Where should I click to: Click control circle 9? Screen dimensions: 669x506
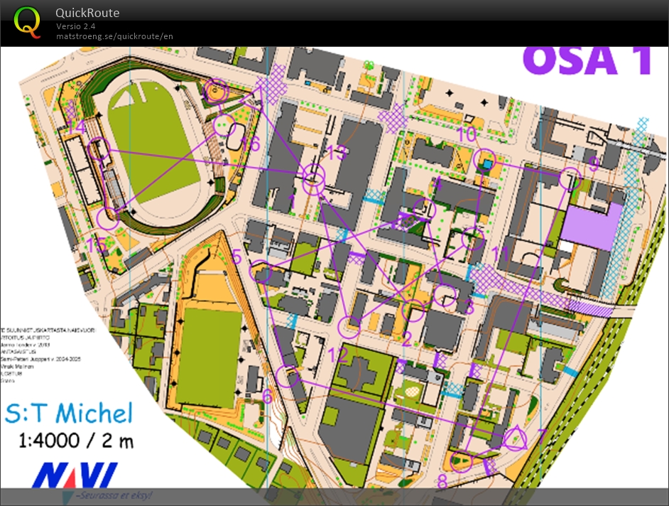click(x=570, y=178)
